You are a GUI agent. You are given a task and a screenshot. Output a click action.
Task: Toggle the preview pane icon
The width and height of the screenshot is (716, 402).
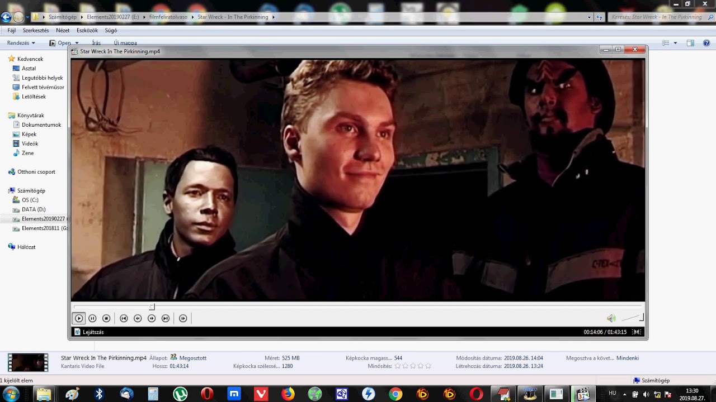coord(690,43)
